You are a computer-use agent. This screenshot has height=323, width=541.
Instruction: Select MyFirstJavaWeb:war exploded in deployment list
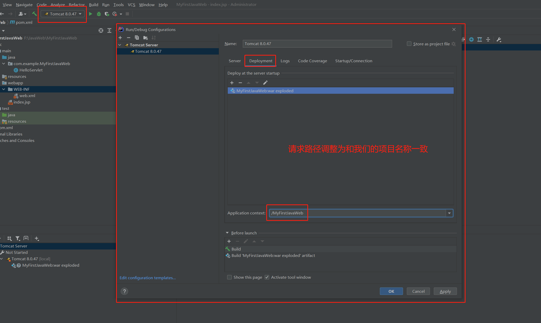tap(340, 91)
